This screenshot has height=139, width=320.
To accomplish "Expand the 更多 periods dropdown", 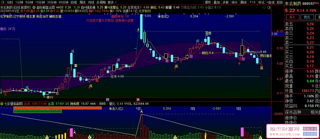I will pyautogui.click(x=112, y=2).
